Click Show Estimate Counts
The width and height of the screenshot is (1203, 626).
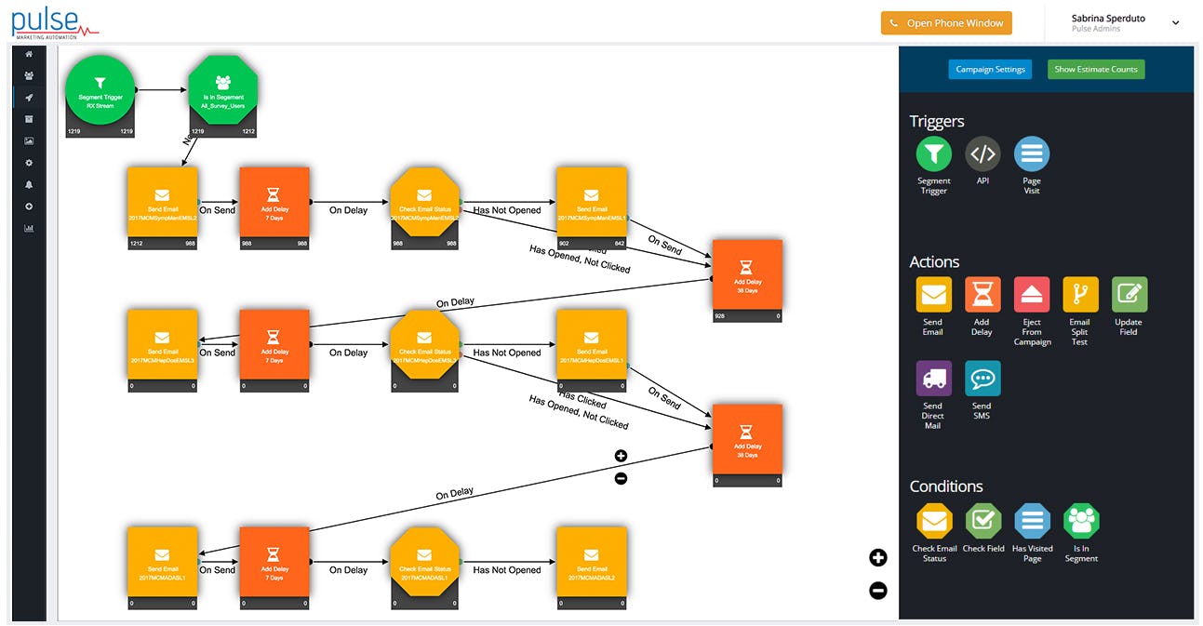click(1096, 69)
